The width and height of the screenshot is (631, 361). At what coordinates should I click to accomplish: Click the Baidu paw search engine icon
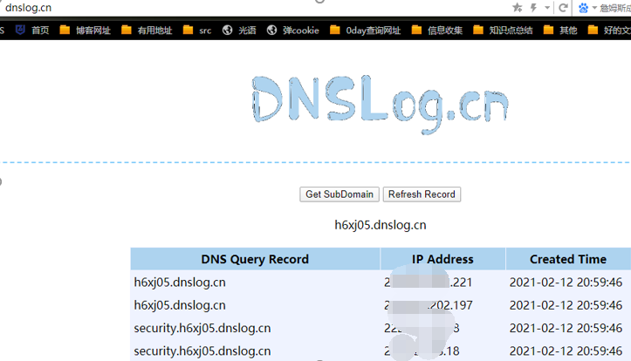[x=583, y=8]
